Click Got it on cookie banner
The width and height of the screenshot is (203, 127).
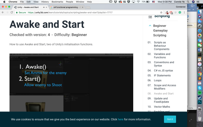point(170,119)
